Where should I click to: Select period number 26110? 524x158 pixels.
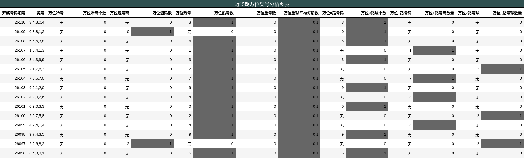pyautogui.click(x=20, y=22)
